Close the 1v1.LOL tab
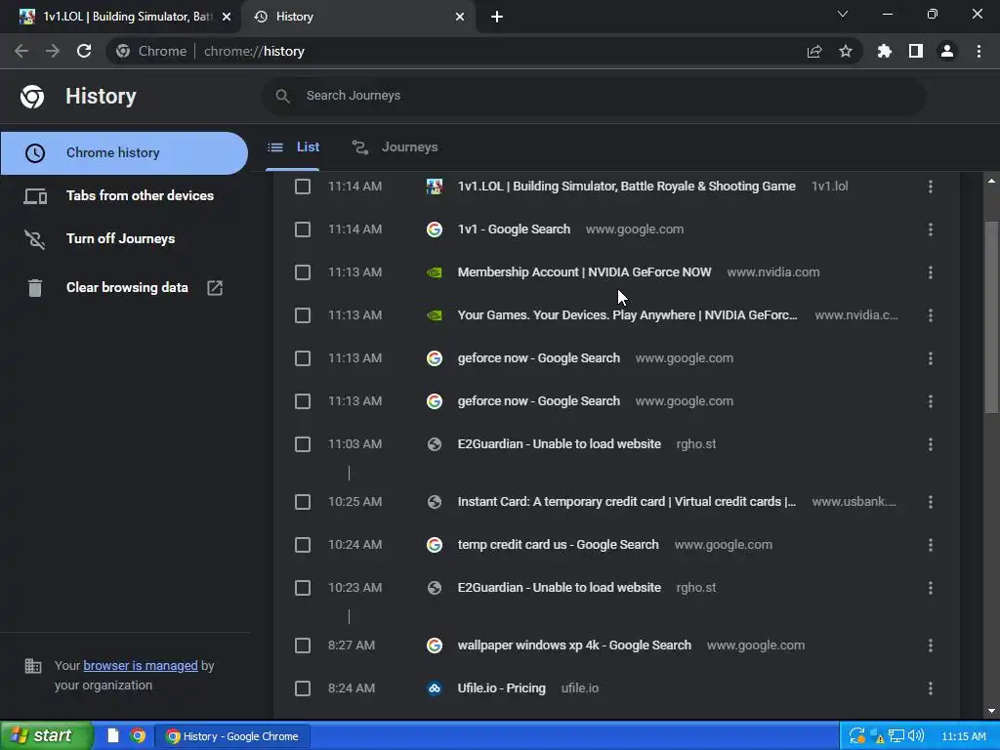The height and width of the screenshot is (750, 1000). [x=227, y=17]
